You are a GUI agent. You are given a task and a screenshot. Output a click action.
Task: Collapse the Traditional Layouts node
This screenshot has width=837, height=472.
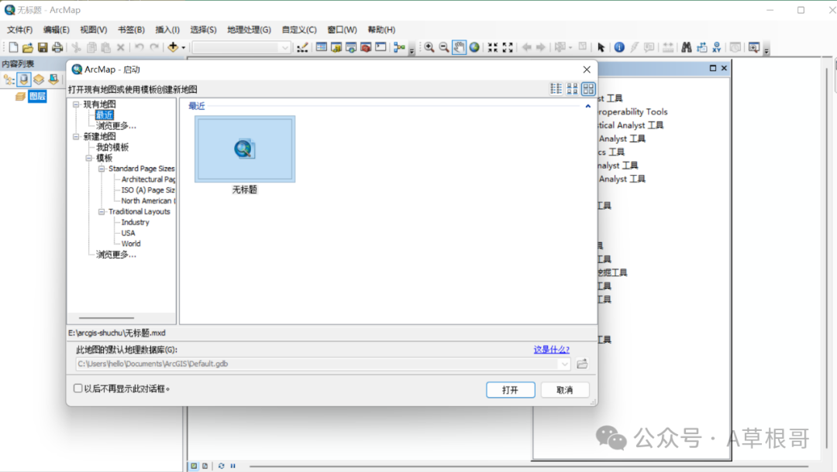click(x=102, y=212)
